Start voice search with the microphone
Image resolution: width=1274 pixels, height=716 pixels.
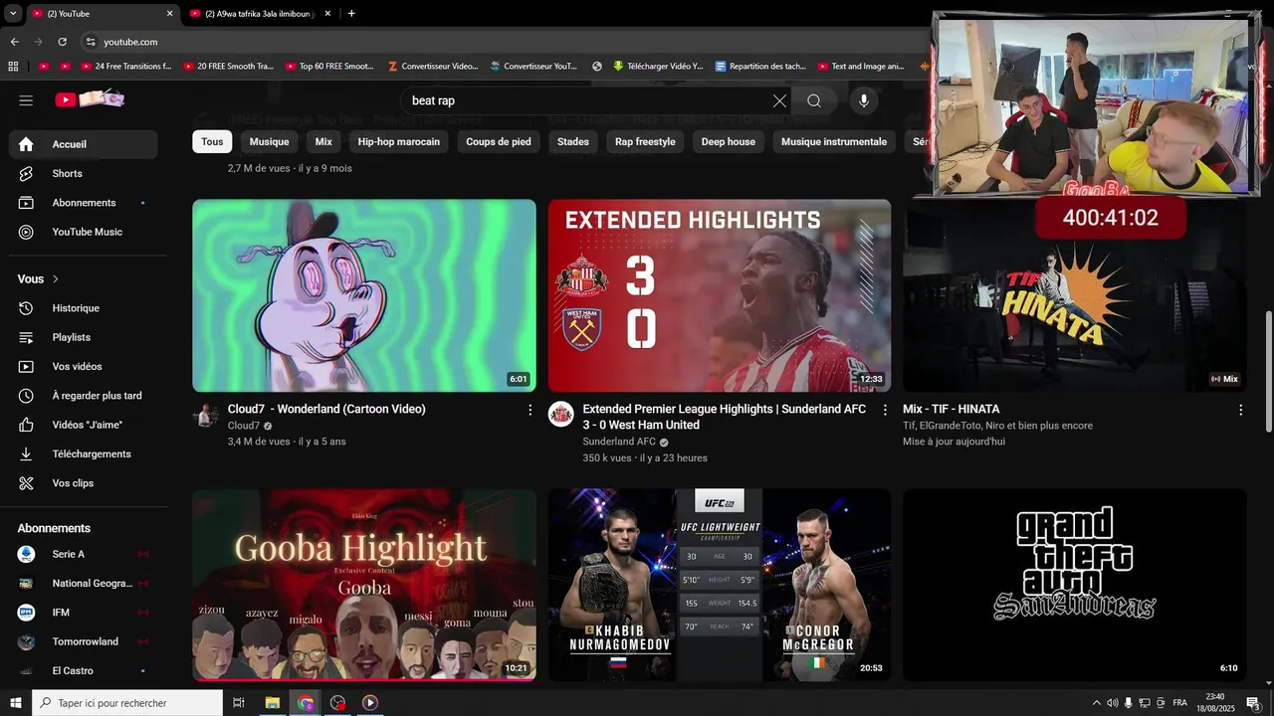[x=864, y=100]
